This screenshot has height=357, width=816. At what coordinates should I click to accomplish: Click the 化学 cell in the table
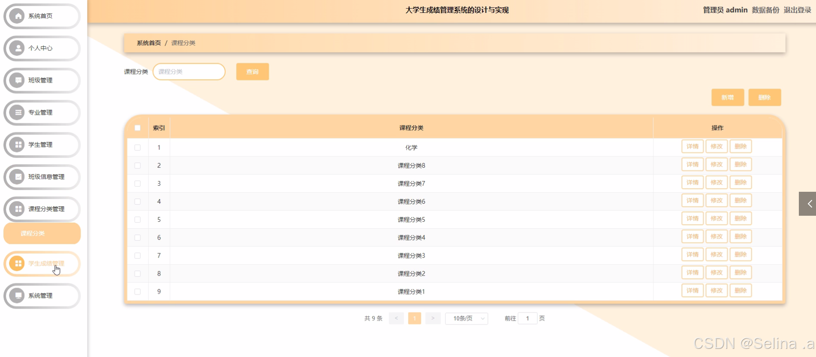click(411, 148)
